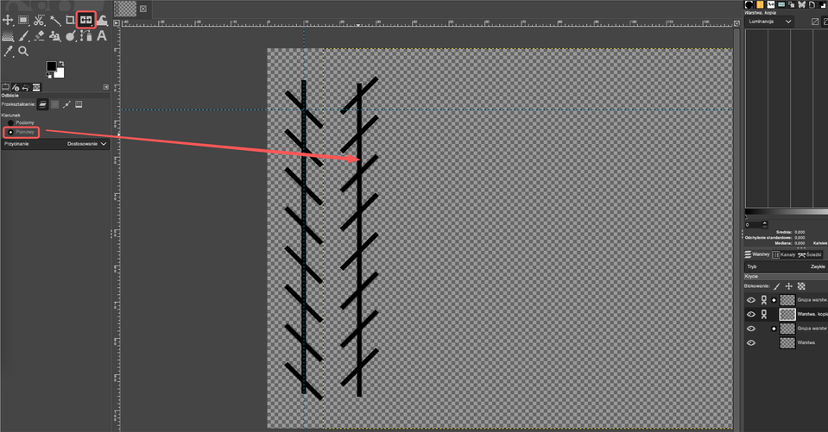Select the Poziomy direction radio button

(9, 122)
